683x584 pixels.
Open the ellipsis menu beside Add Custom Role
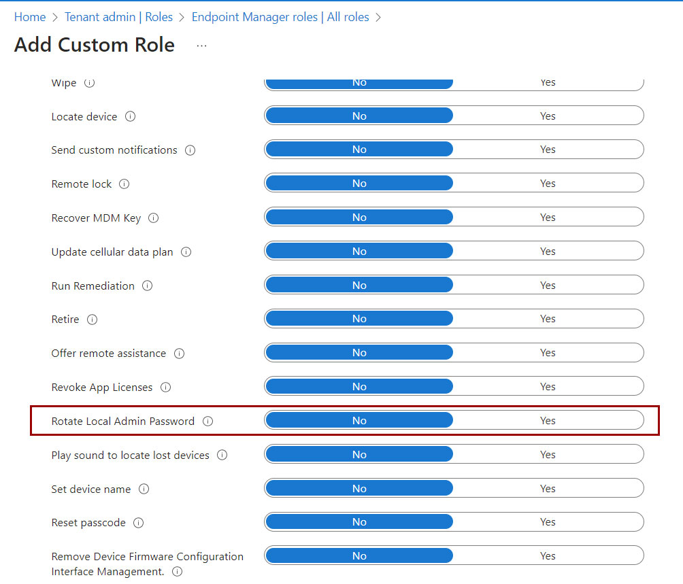point(201,46)
